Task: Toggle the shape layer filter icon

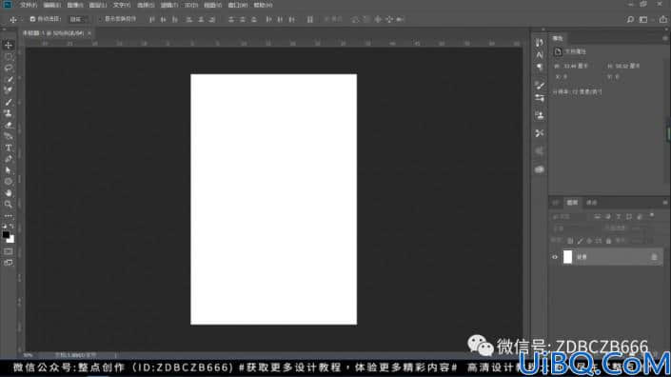Action: [628, 217]
